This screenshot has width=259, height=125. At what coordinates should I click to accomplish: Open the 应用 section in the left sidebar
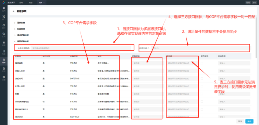[4, 9]
